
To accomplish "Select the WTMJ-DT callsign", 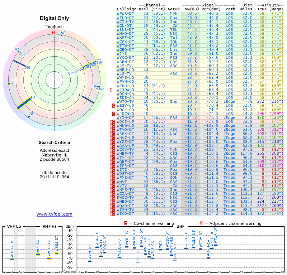I will (x=125, y=158).
